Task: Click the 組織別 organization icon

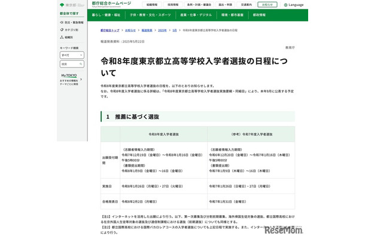Action: [x=62, y=37]
